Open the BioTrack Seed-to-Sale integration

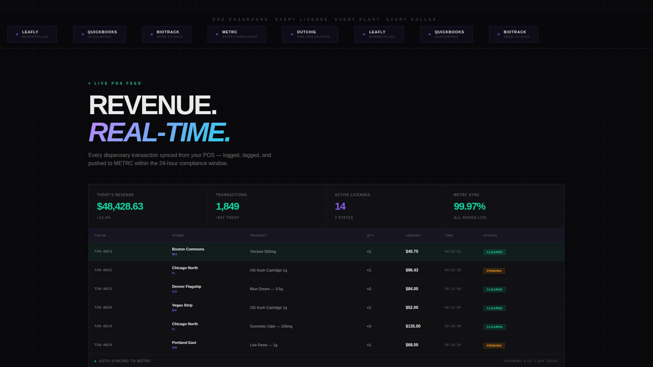coord(167,34)
